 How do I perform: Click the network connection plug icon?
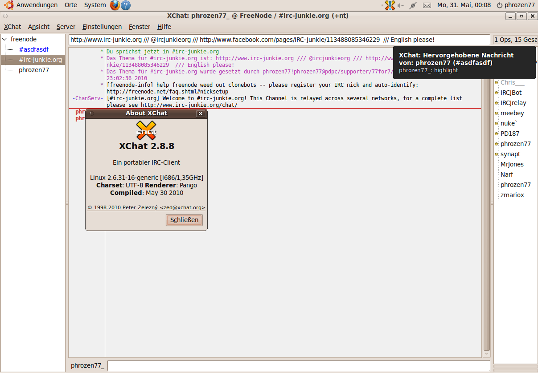413,5
